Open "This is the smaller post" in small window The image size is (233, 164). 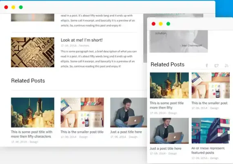tap(209, 103)
